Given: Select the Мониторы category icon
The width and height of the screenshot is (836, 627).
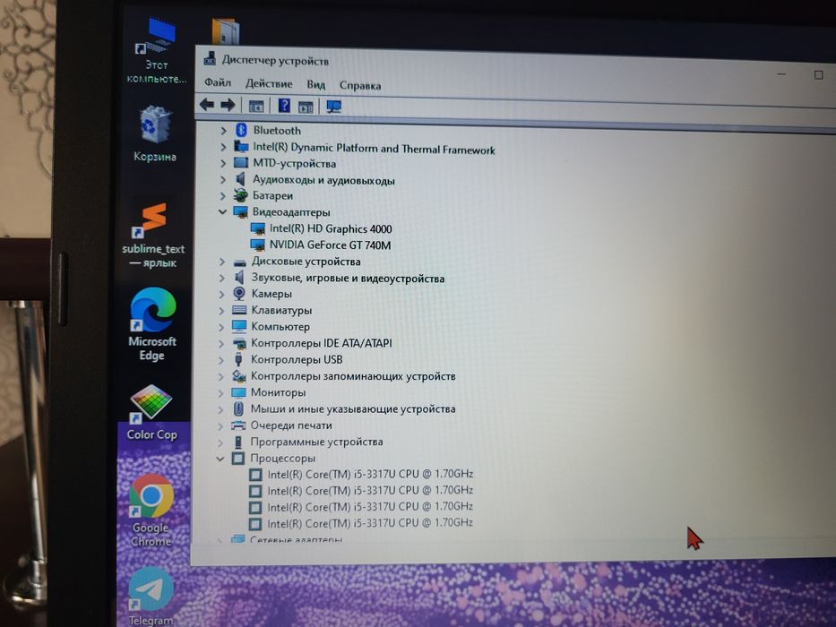Looking at the screenshot, I should (x=238, y=392).
